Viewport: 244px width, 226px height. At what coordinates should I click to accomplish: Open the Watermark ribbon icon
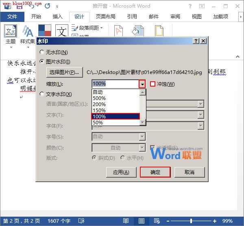coord(119,30)
